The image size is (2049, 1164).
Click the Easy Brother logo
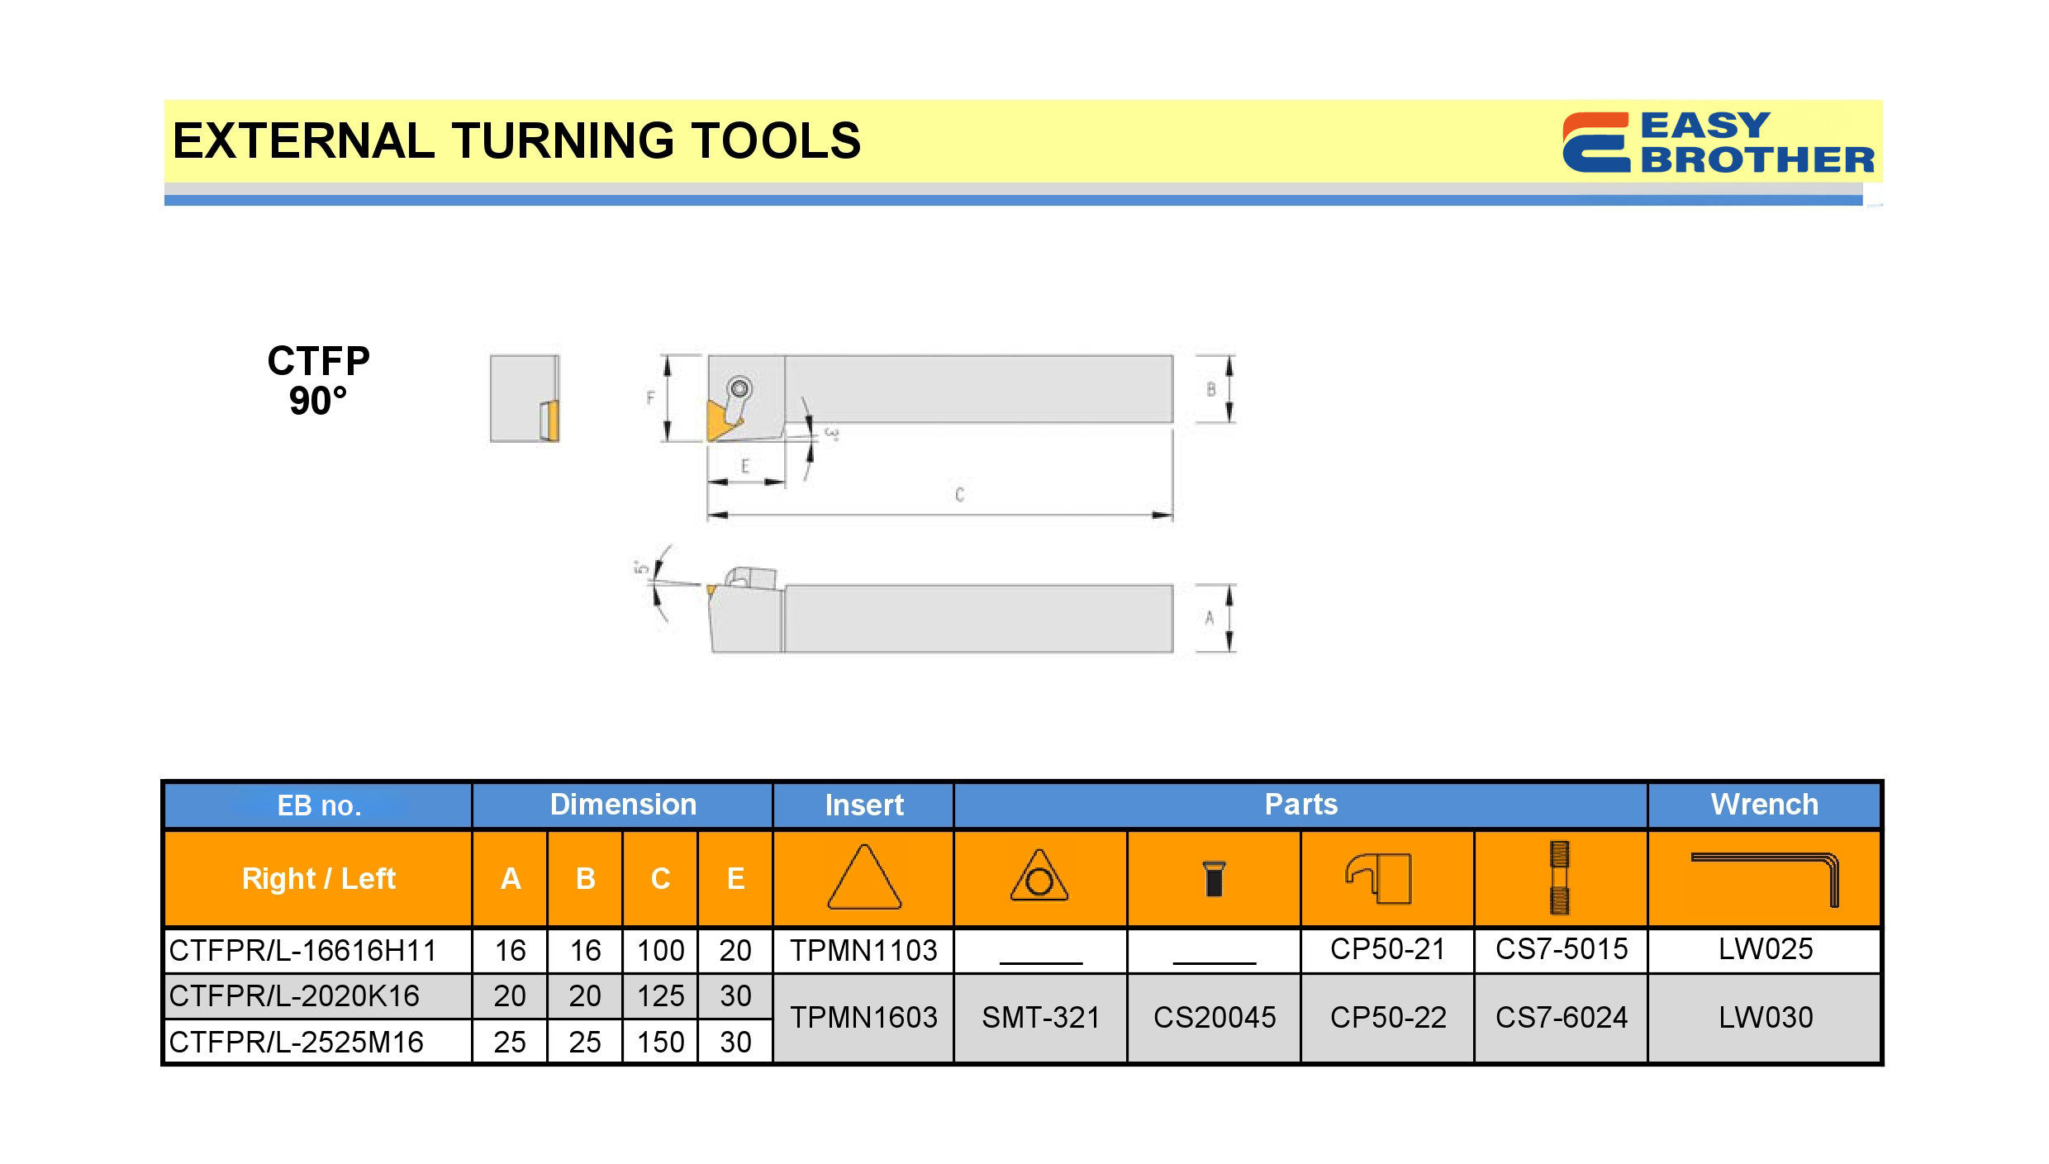pos(1717,142)
